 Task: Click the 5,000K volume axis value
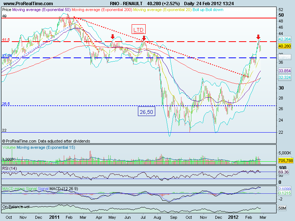pos(285,153)
